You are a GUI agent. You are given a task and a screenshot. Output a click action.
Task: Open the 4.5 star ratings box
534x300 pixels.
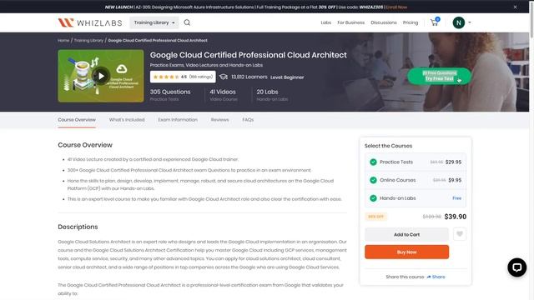click(183, 77)
